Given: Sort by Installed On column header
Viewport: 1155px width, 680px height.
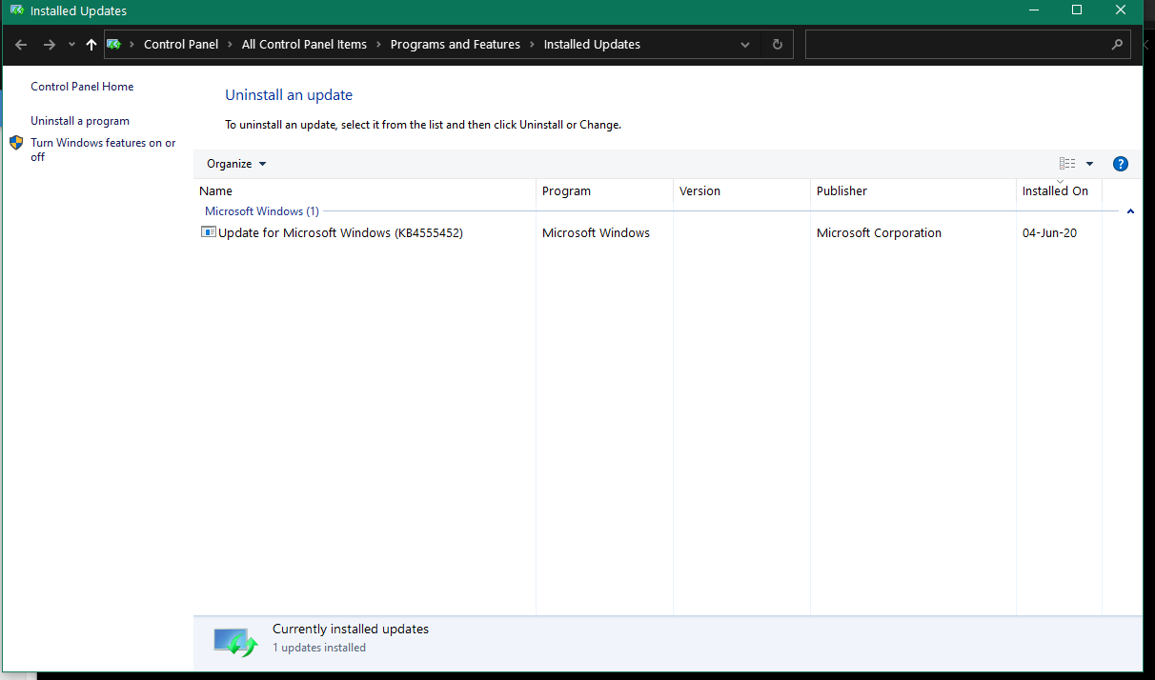Looking at the screenshot, I should (x=1060, y=190).
